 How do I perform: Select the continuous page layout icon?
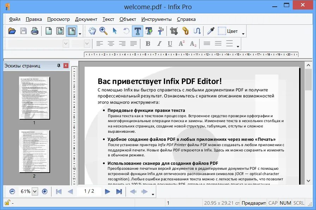(72, 31)
